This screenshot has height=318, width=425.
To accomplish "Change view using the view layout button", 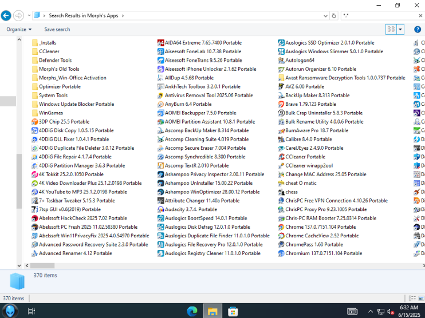I will 391,29.
